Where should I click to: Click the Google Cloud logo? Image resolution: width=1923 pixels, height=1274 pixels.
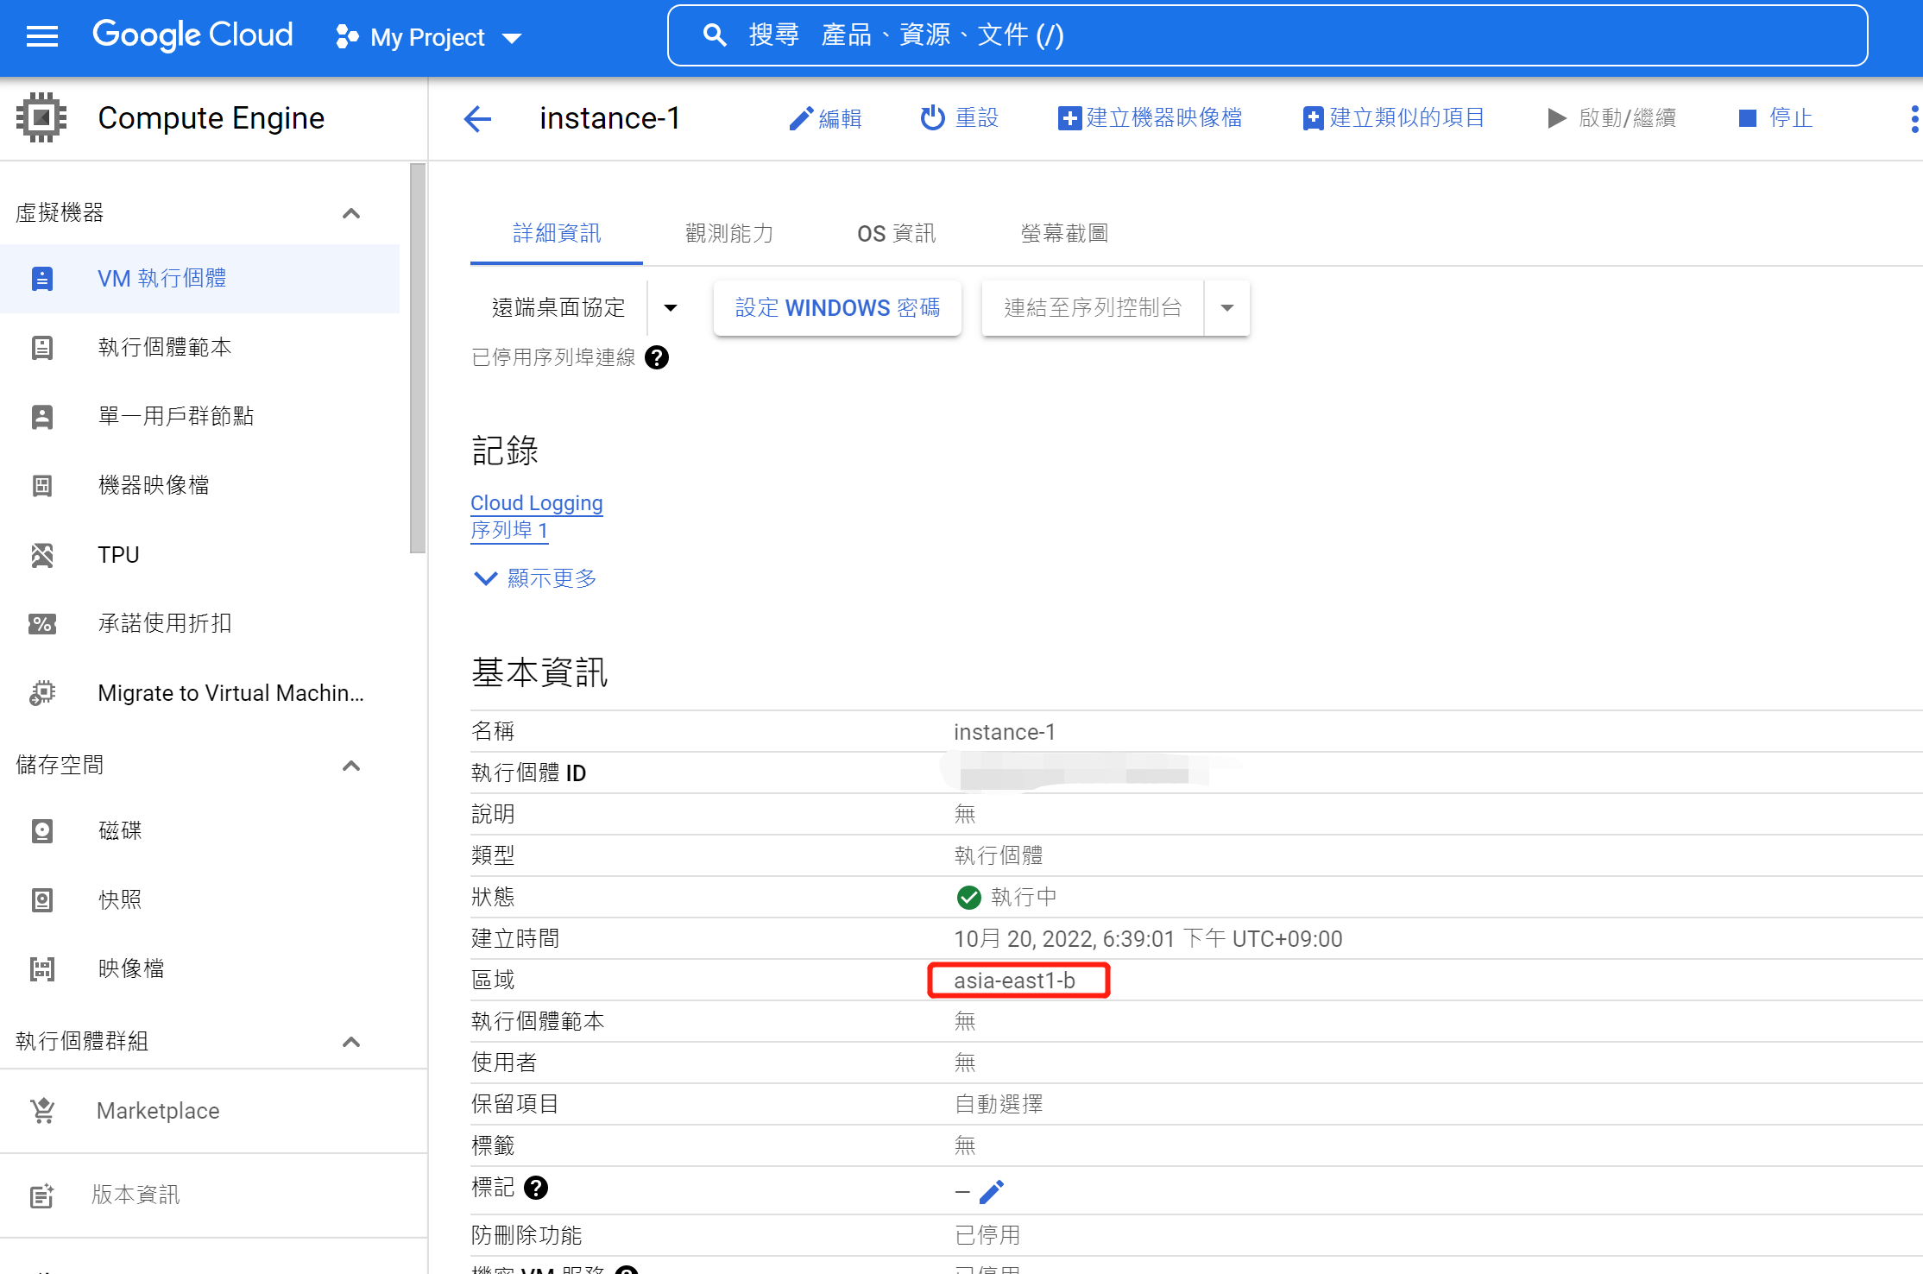pyautogui.click(x=192, y=35)
